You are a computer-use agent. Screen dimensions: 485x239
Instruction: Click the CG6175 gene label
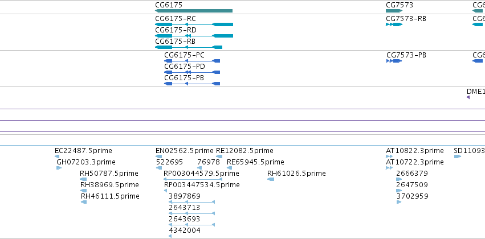(169, 5)
